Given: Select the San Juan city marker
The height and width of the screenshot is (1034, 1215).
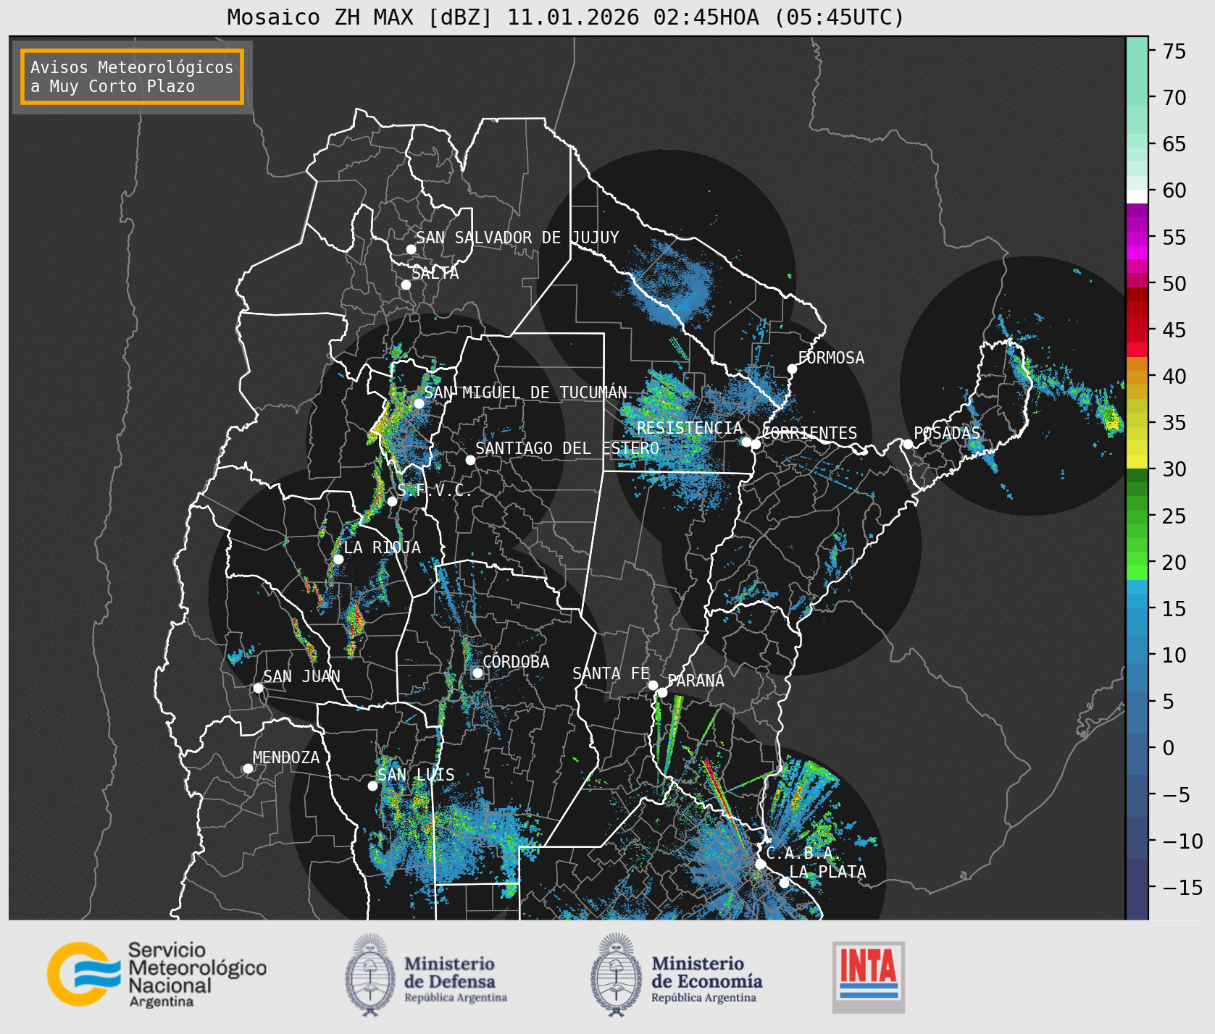Looking at the screenshot, I should pos(258,688).
